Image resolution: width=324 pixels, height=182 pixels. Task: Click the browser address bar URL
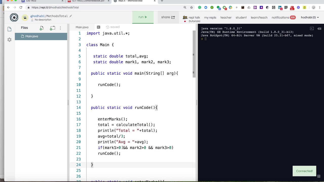point(55,8)
